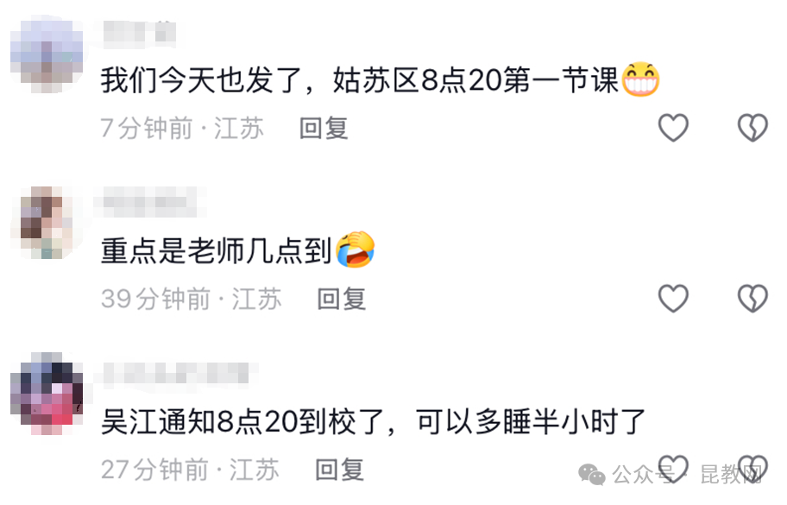This screenshot has width=787, height=505.
Task: Open avatar of the 吴江通知 commenter
Action: 47,394
